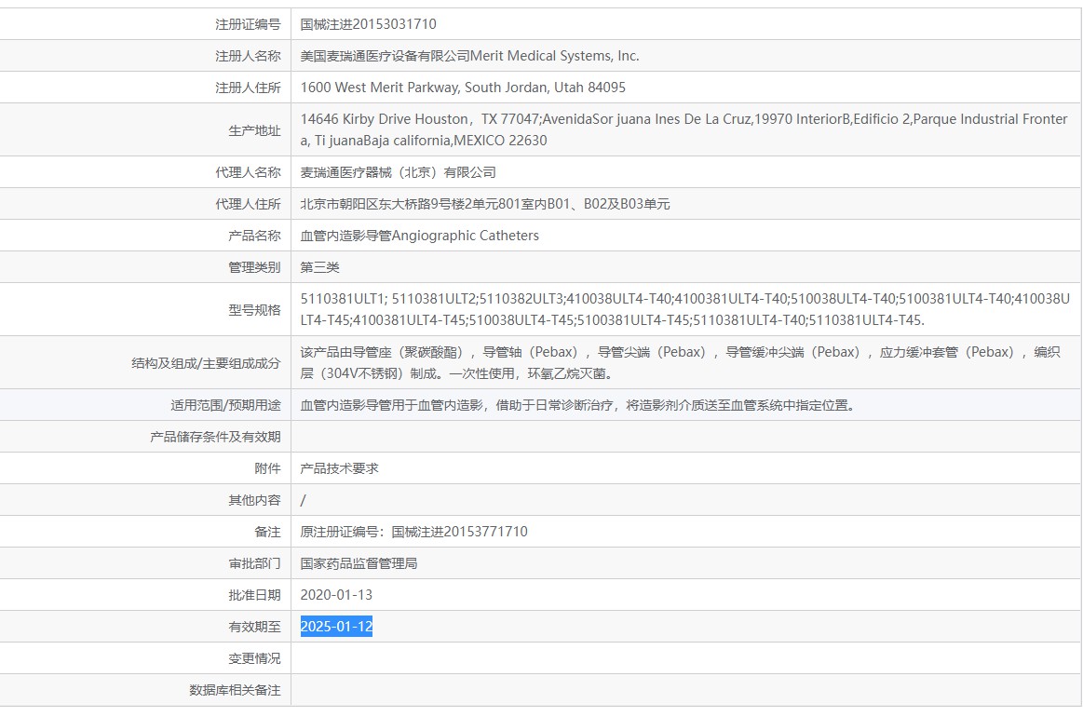Click the '注册证编号' row label
Image resolution: width=1083 pixels, height=717 pixels.
pyautogui.click(x=248, y=24)
